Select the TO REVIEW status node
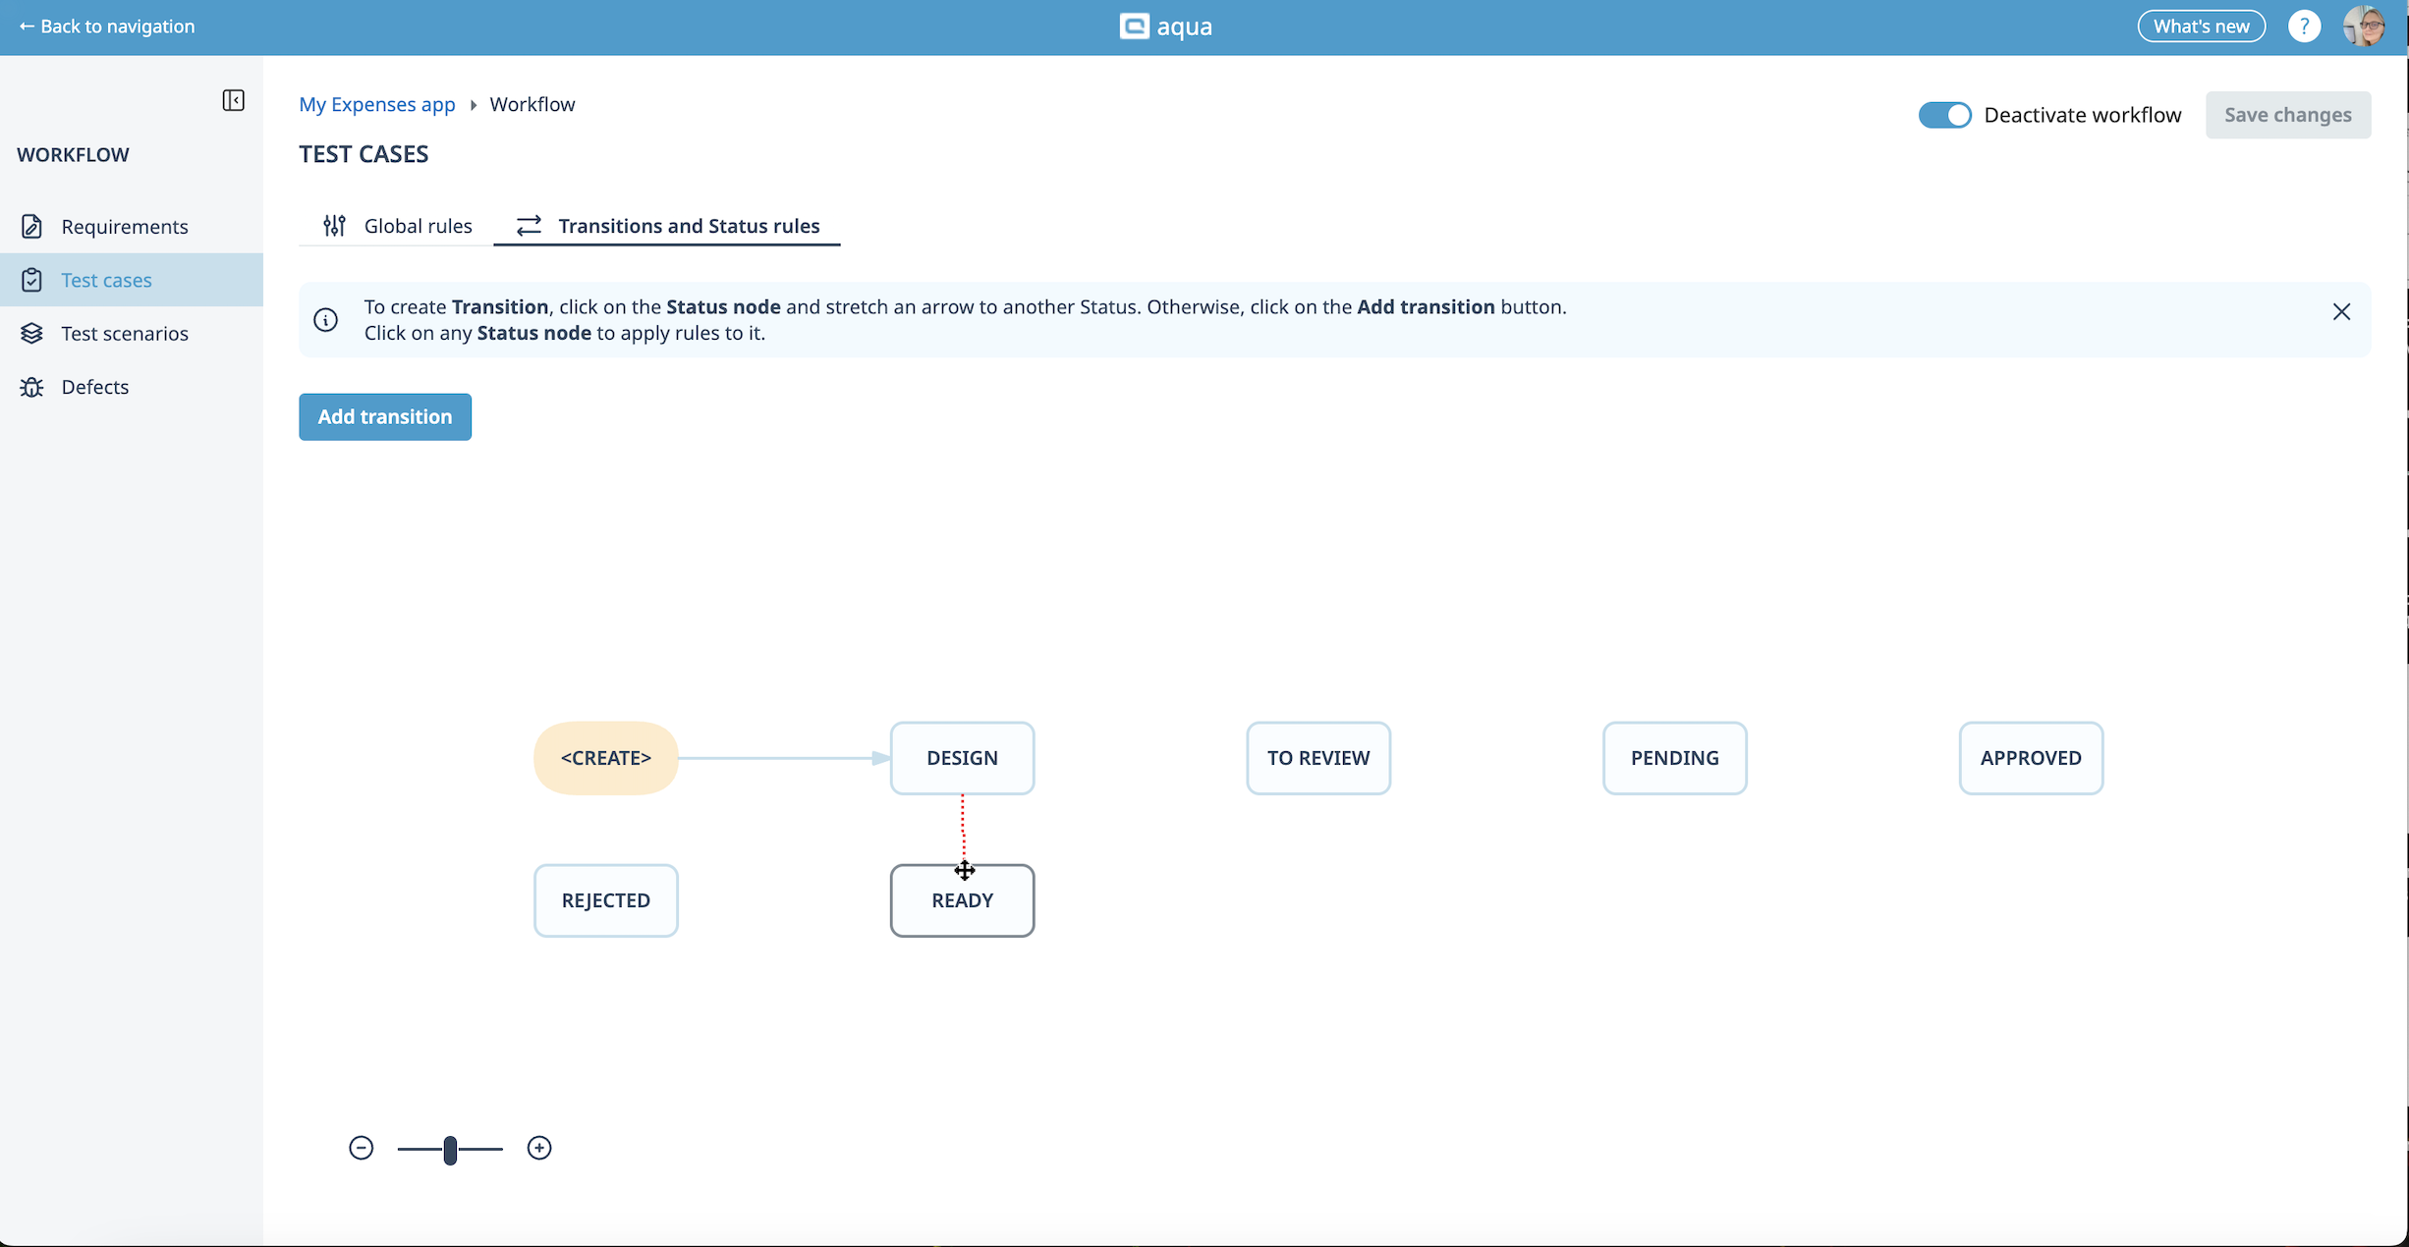2409x1247 pixels. tap(1318, 758)
